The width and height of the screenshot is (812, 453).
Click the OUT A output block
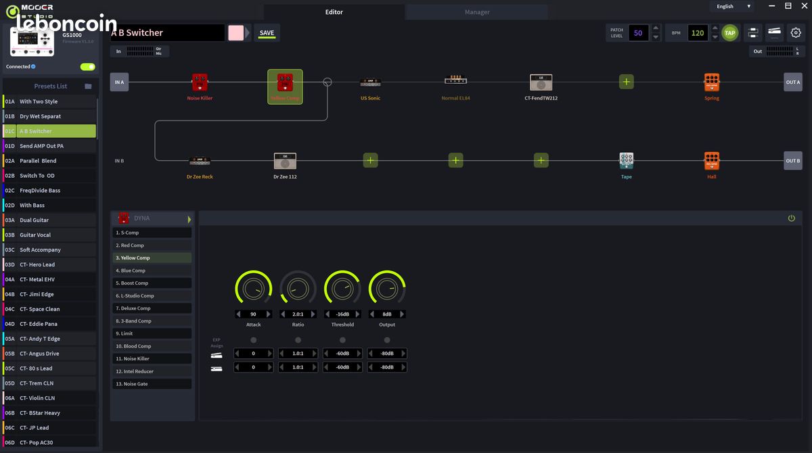pyautogui.click(x=793, y=82)
